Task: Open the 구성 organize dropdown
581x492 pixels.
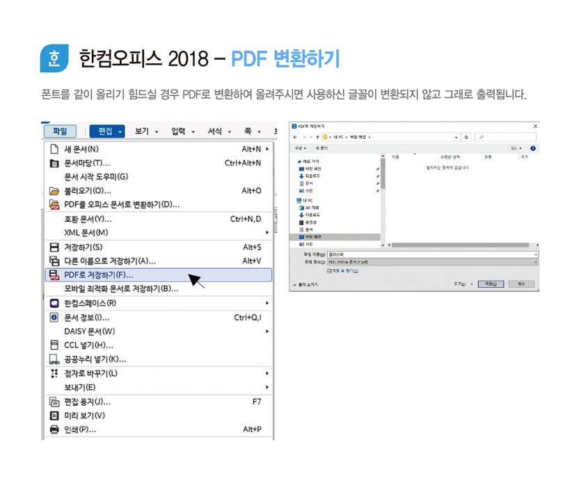Action: pos(300,148)
